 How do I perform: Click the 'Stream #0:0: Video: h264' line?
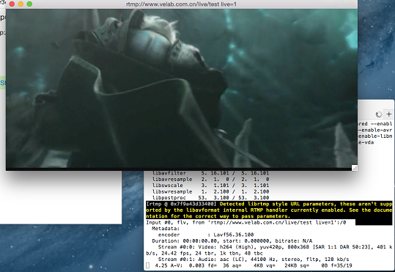(x=269, y=250)
